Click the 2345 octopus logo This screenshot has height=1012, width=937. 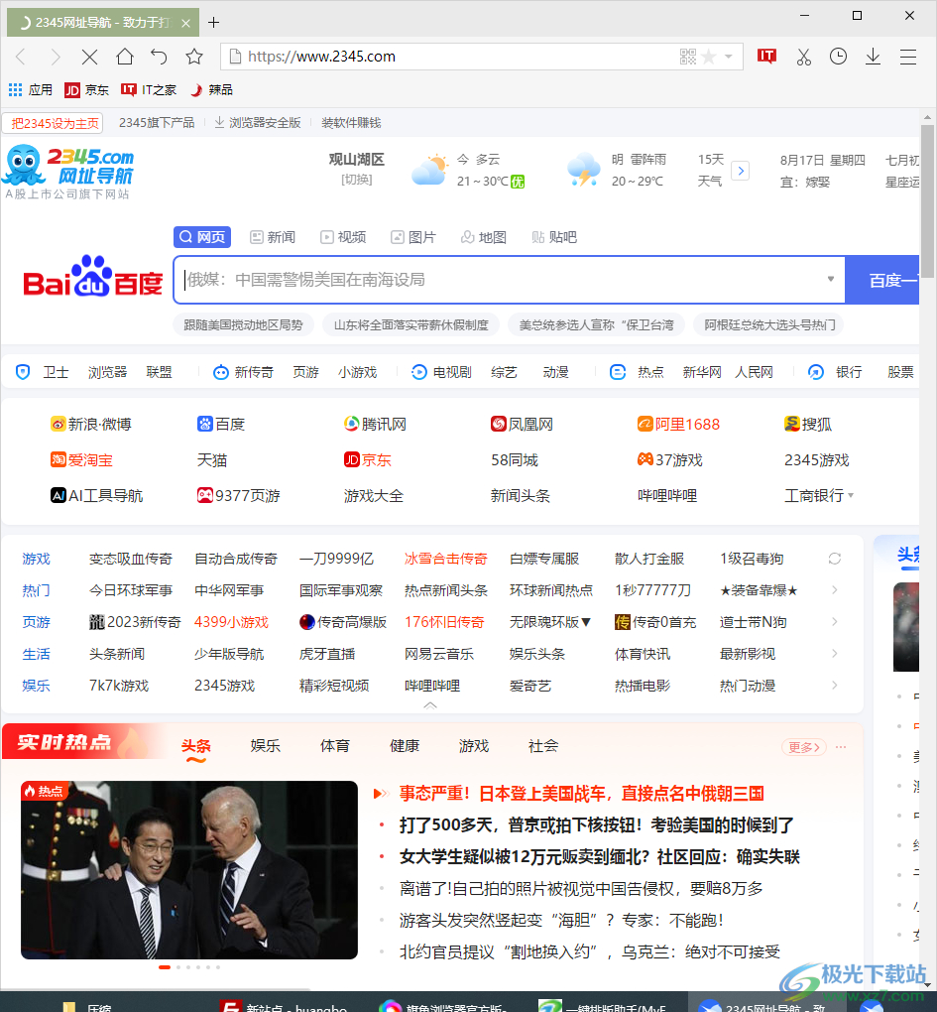pos(25,165)
